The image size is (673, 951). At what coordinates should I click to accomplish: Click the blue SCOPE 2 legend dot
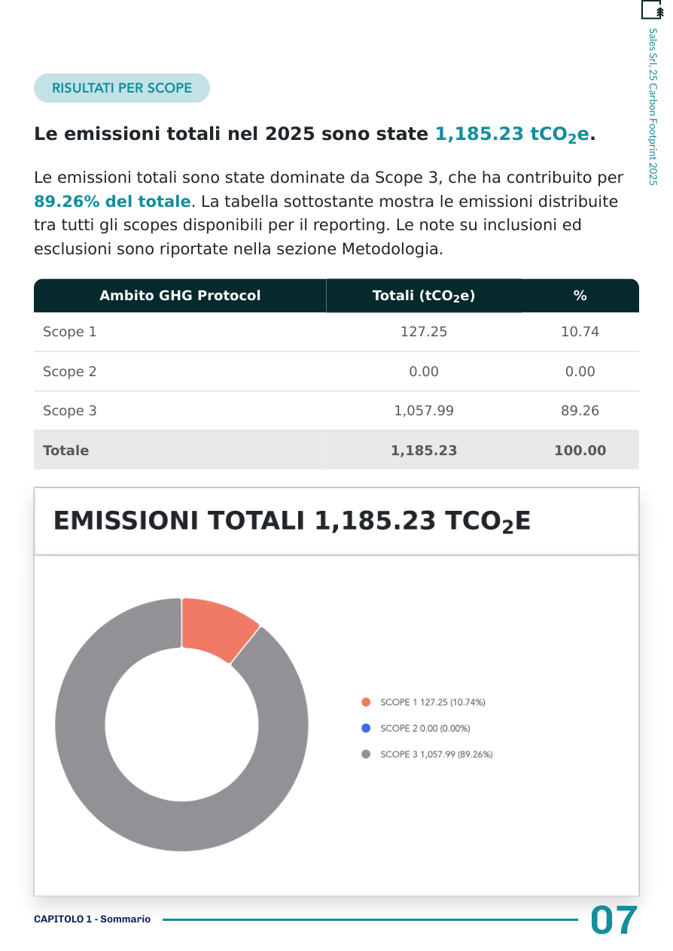(x=366, y=728)
